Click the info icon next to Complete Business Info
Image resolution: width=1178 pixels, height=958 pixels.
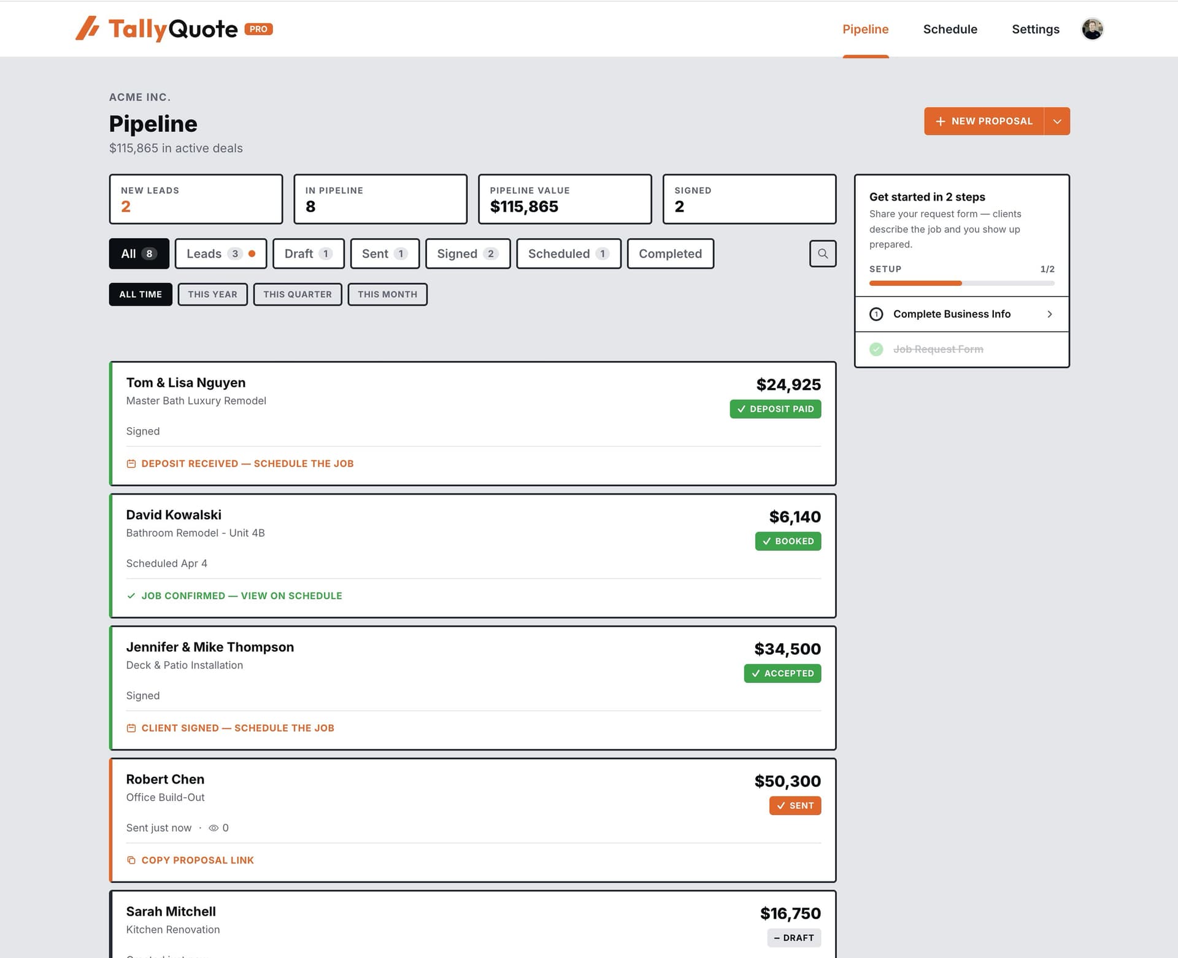(x=876, y=314)
